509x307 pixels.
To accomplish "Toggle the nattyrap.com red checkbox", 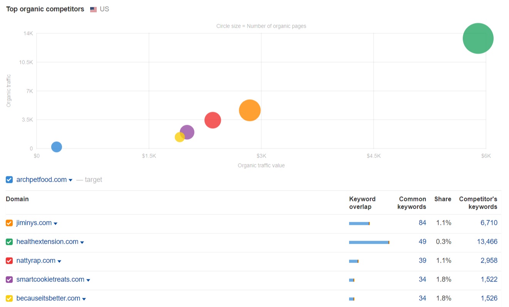I will [x=9, y=261].
